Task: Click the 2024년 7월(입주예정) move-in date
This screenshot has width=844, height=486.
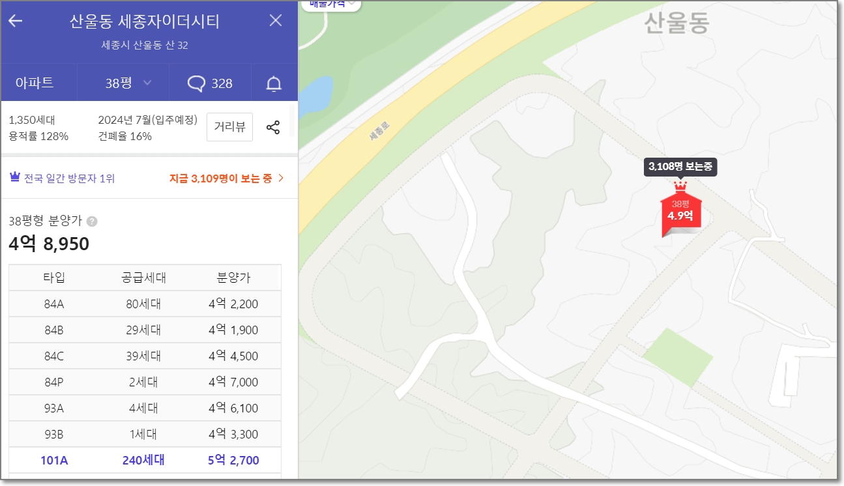Action: 147,120
